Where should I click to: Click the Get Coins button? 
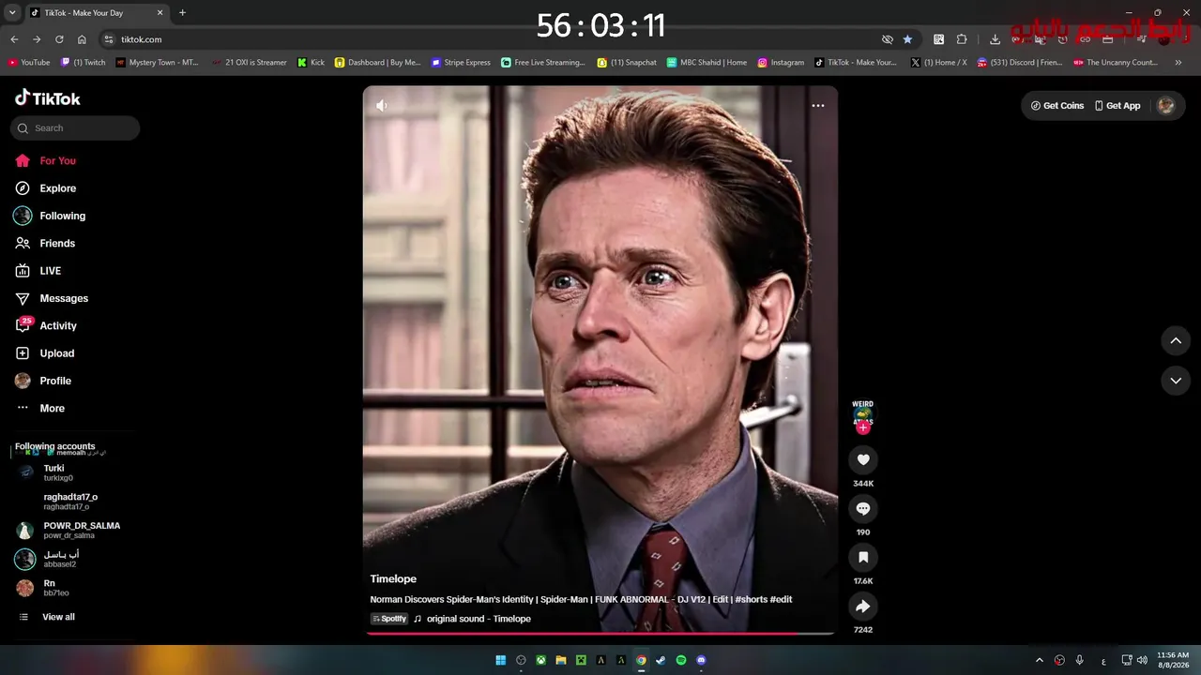click(1057, 106)
